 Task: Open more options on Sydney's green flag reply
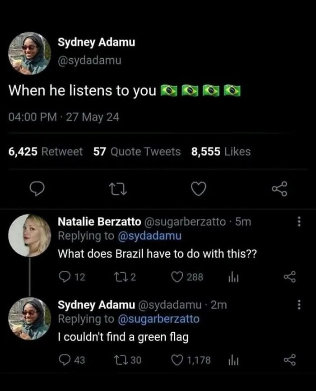(299, 305)
